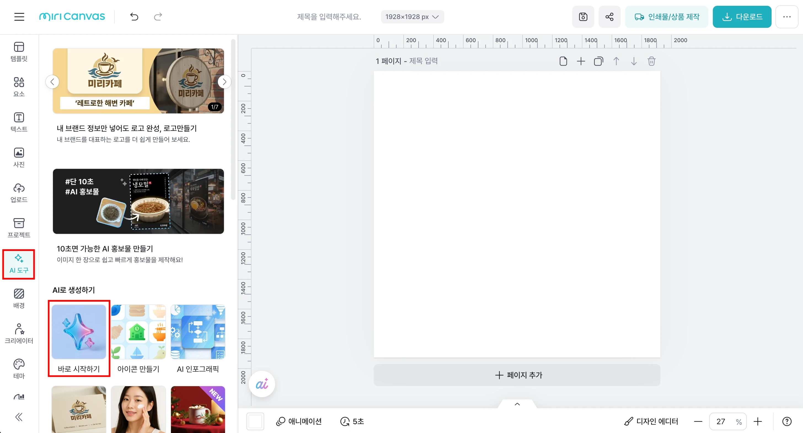Collapse the side panel with double chevron
803x433 pixels.
(19, 417)
